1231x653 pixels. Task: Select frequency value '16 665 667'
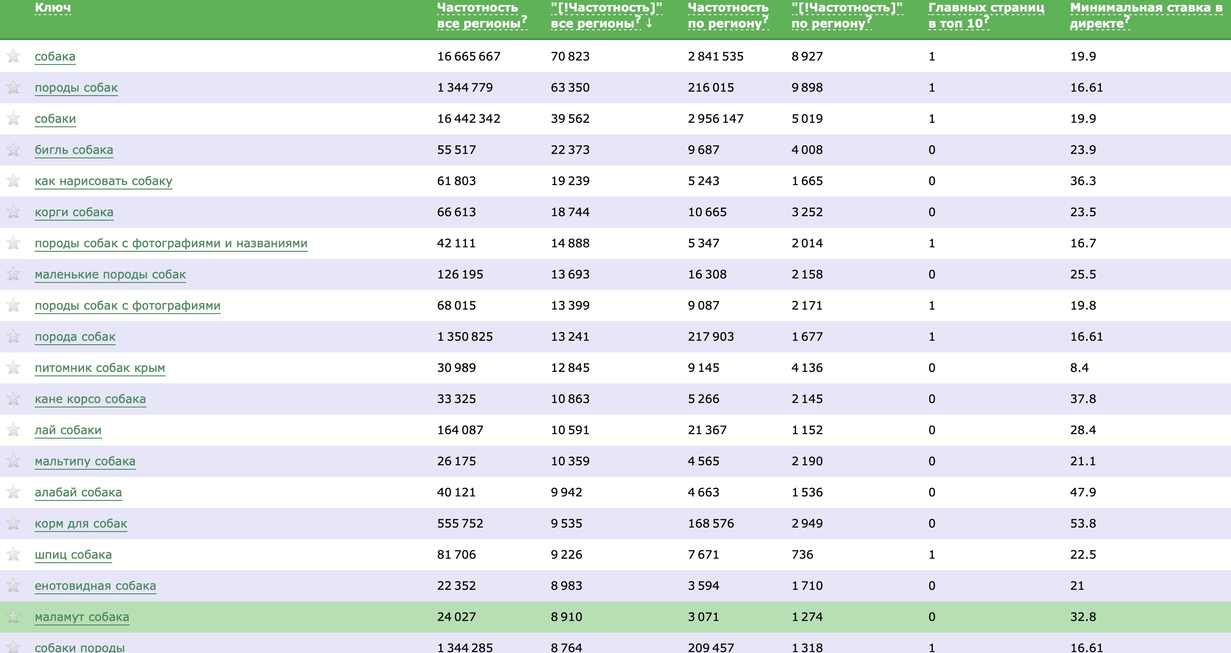click(468, 56)
